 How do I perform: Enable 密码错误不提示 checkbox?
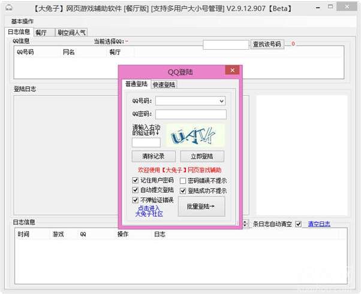point(183,181)
